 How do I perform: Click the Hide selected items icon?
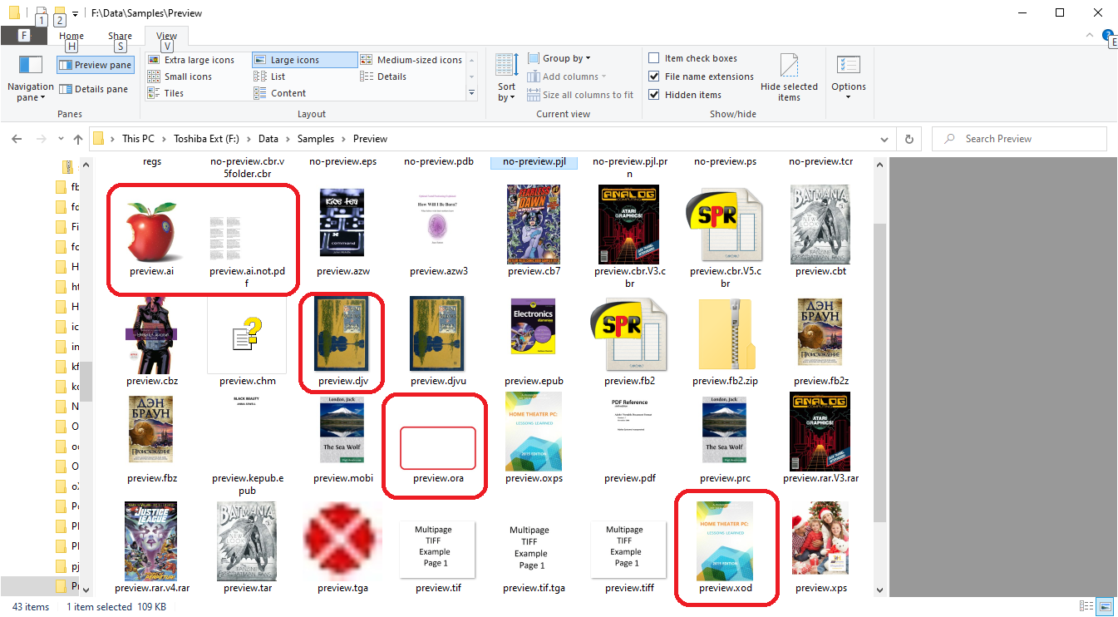coord(789,76)
